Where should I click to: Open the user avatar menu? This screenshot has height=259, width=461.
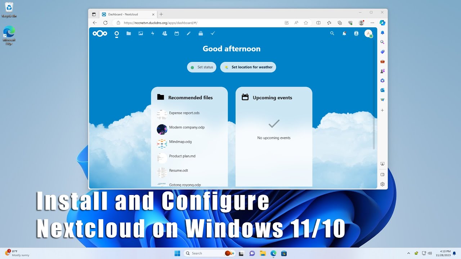(368, 33)
